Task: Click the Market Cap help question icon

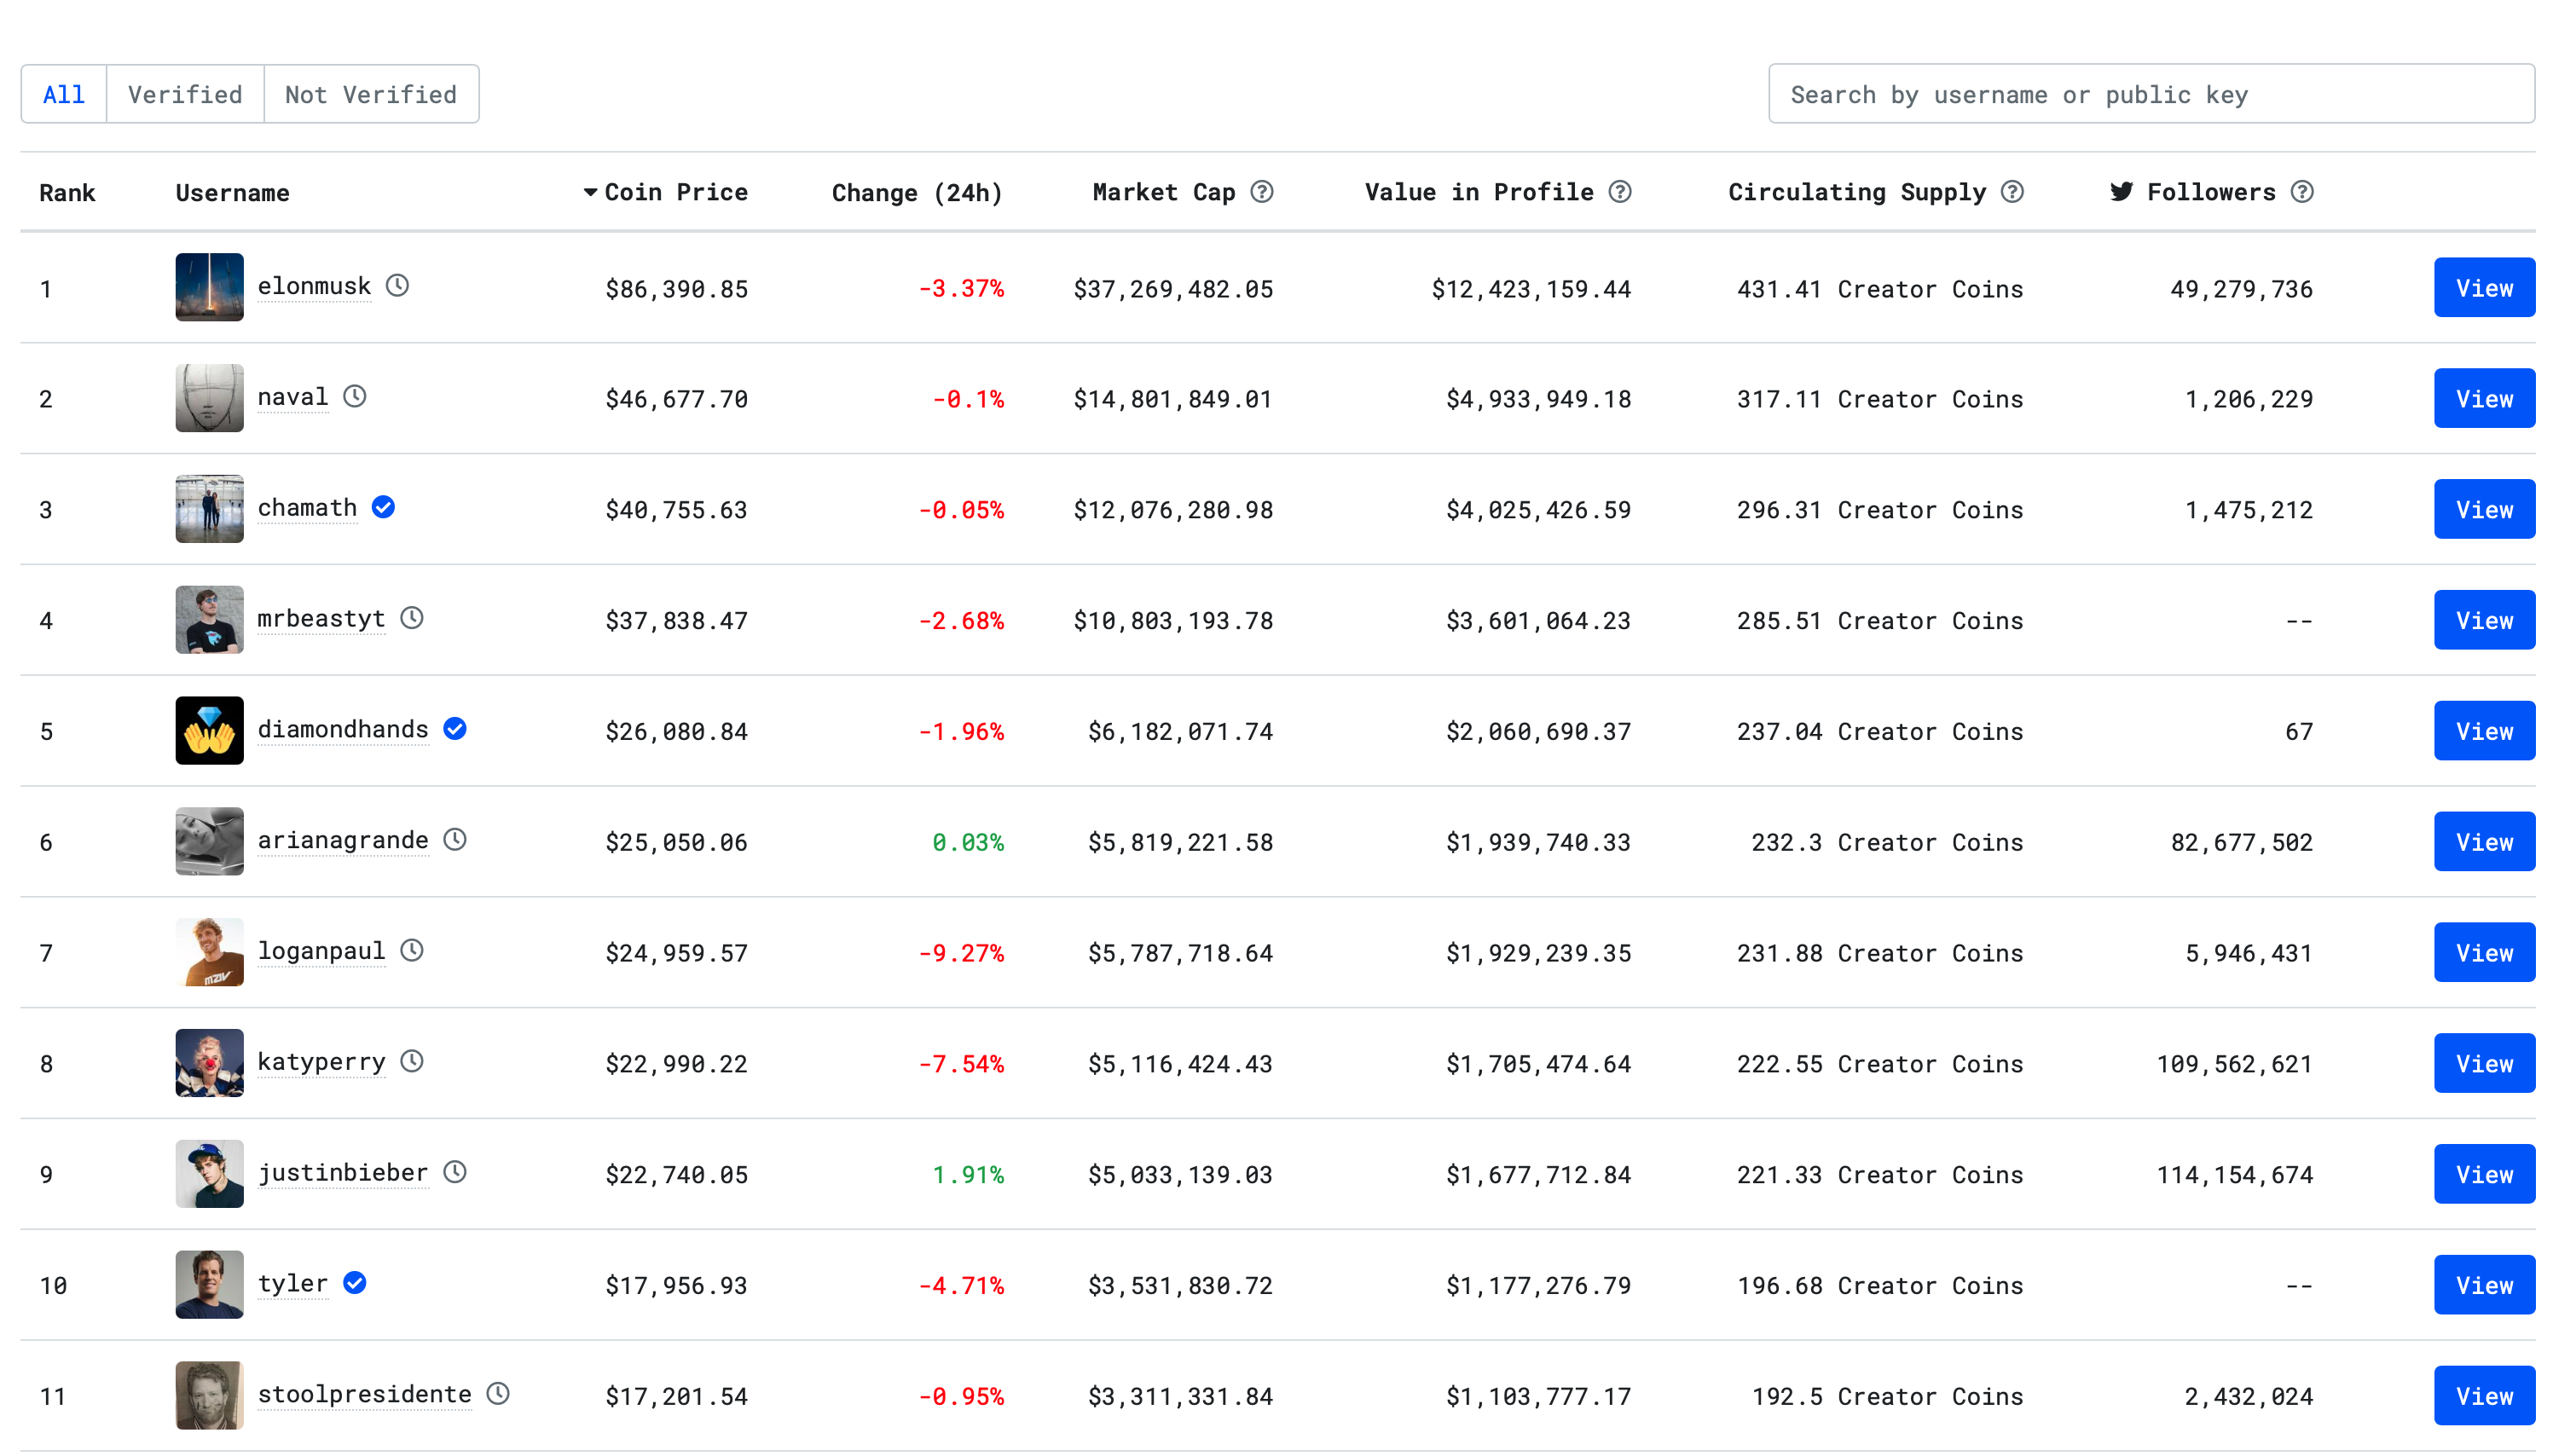Action: [1262, 191]
